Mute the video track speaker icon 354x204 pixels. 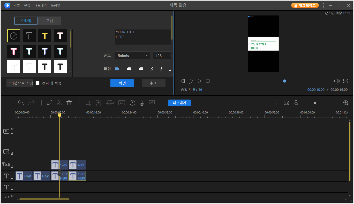click(x=12, y=129)
